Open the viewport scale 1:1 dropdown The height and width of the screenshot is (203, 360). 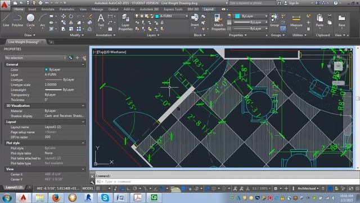coord(261,188)
